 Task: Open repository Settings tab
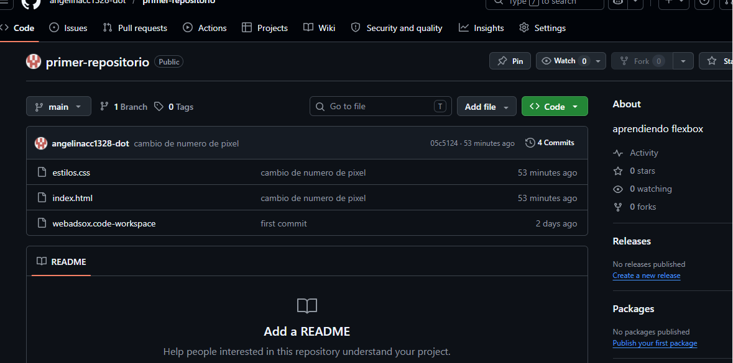[542, 28]
